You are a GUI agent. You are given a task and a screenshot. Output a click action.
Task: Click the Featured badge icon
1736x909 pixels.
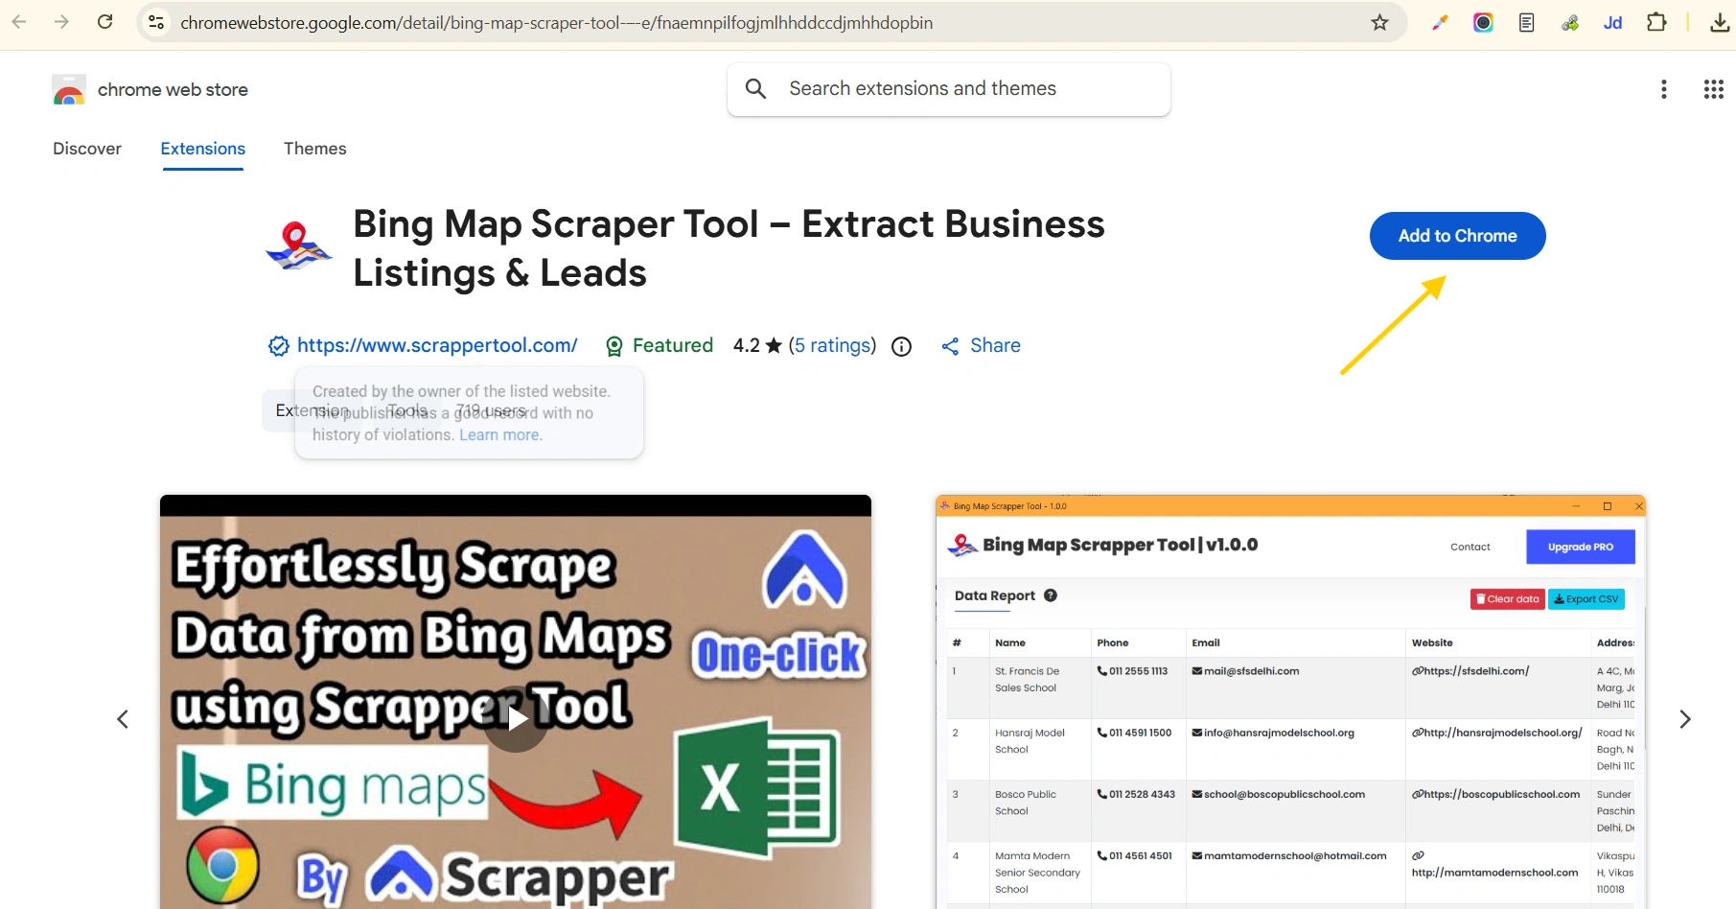[614, 346]
